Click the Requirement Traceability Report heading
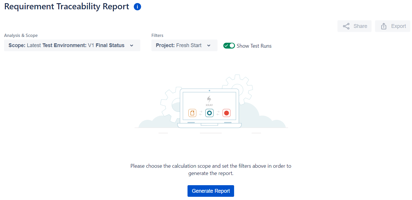The image size is (412, 200). pyautogui.click(x=67, y=7)
